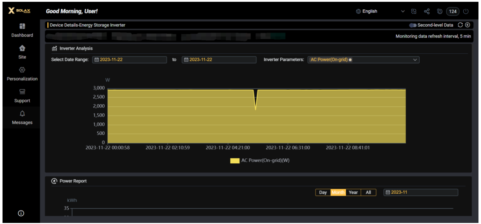This screenshot has width=481, height=224.
Task: Click the 124 user badge button
Action: pos(453,12)
